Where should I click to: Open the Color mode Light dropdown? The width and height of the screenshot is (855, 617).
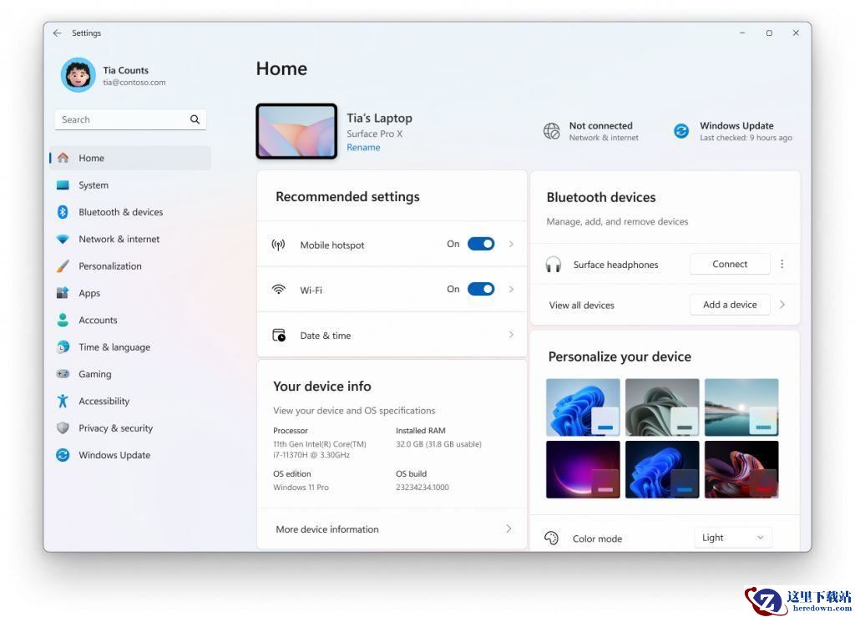pos(733,538)
